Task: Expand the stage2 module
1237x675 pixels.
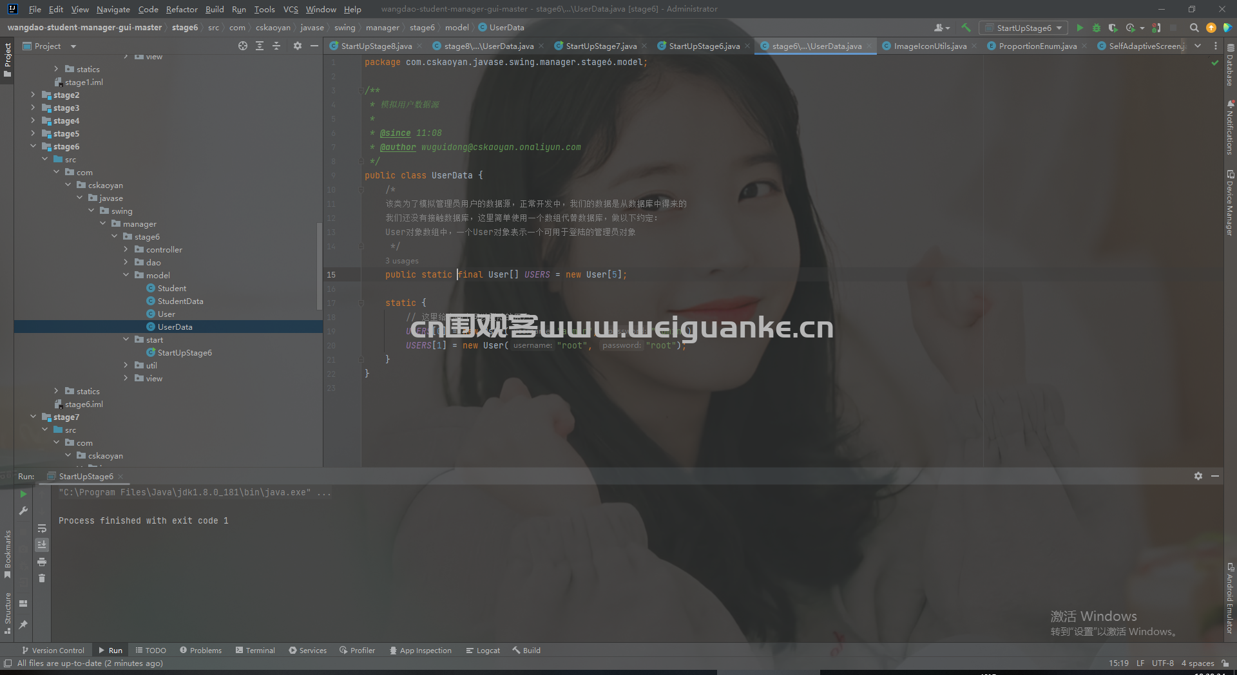Action: coord(34,95)
